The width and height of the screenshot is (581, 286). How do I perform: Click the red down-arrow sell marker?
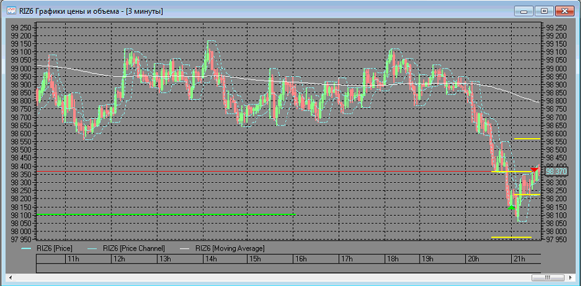tap(534, 171)
